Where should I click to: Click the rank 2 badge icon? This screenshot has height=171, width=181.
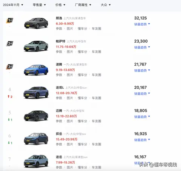[10, 44]
